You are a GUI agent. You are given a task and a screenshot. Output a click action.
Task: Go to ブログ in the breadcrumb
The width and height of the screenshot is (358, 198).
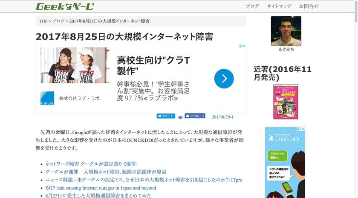58,21
